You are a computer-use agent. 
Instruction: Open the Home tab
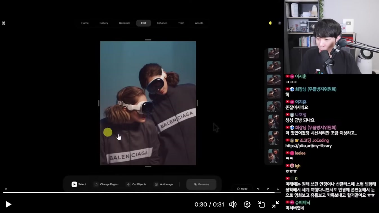pos(85,23)
